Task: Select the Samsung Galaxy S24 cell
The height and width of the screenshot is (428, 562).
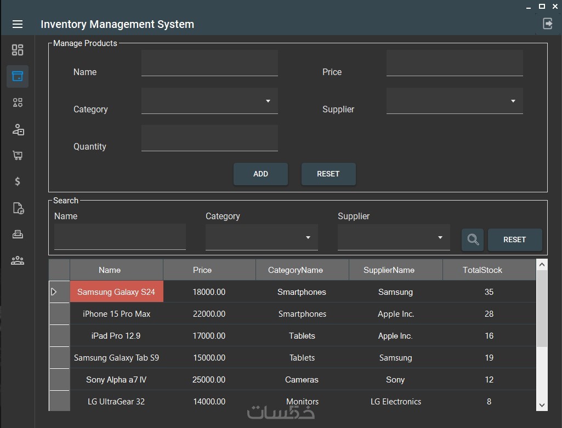Action: coord(116,292)
